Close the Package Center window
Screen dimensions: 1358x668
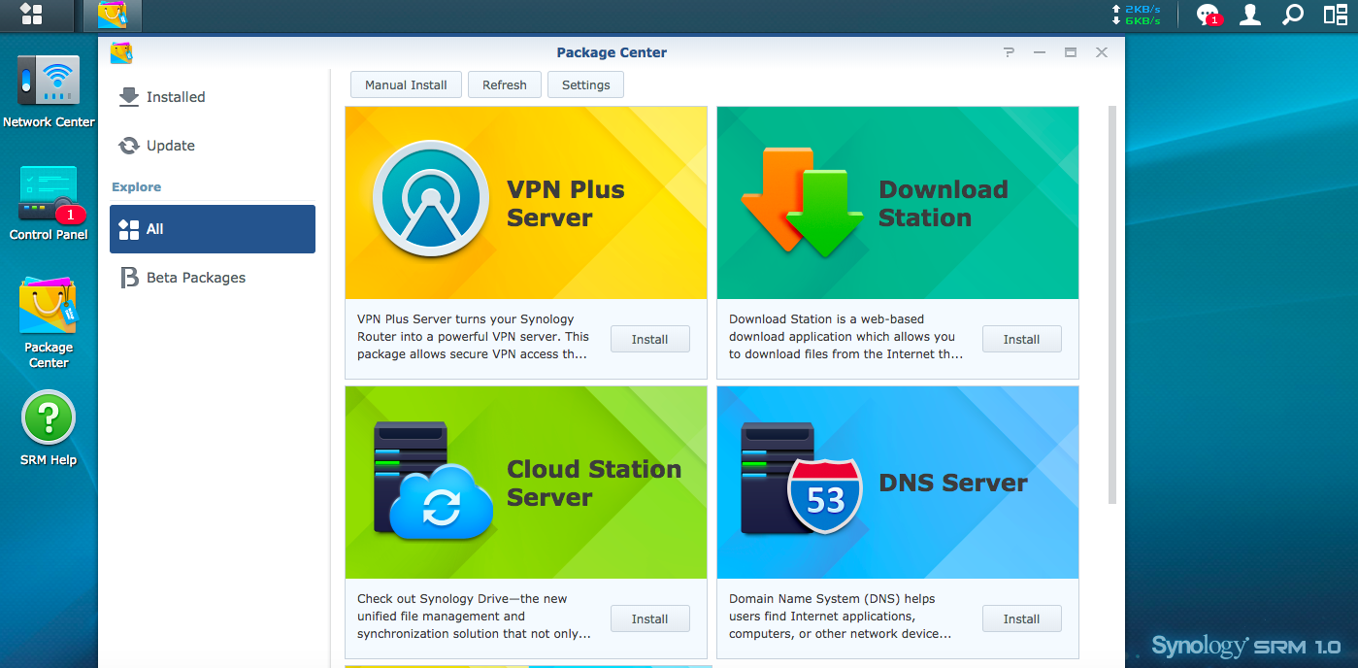click(x=1102, y=52)
